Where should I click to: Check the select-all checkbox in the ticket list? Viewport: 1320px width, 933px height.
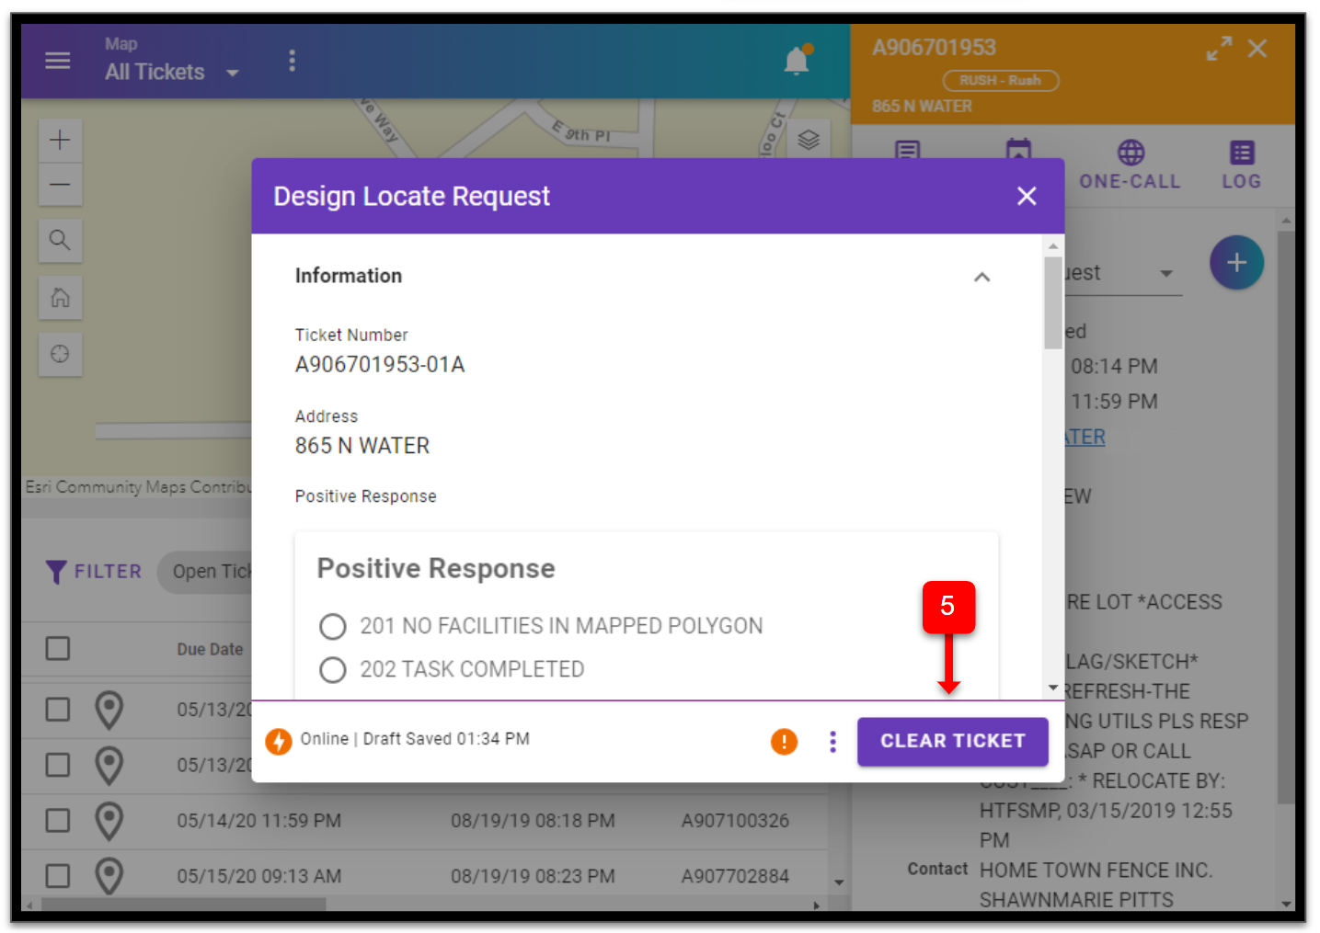coord(57,648)
